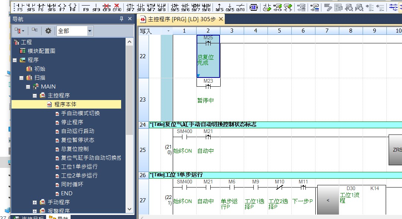Insert coil using F7 toolbar icon

tap(62, 7)
